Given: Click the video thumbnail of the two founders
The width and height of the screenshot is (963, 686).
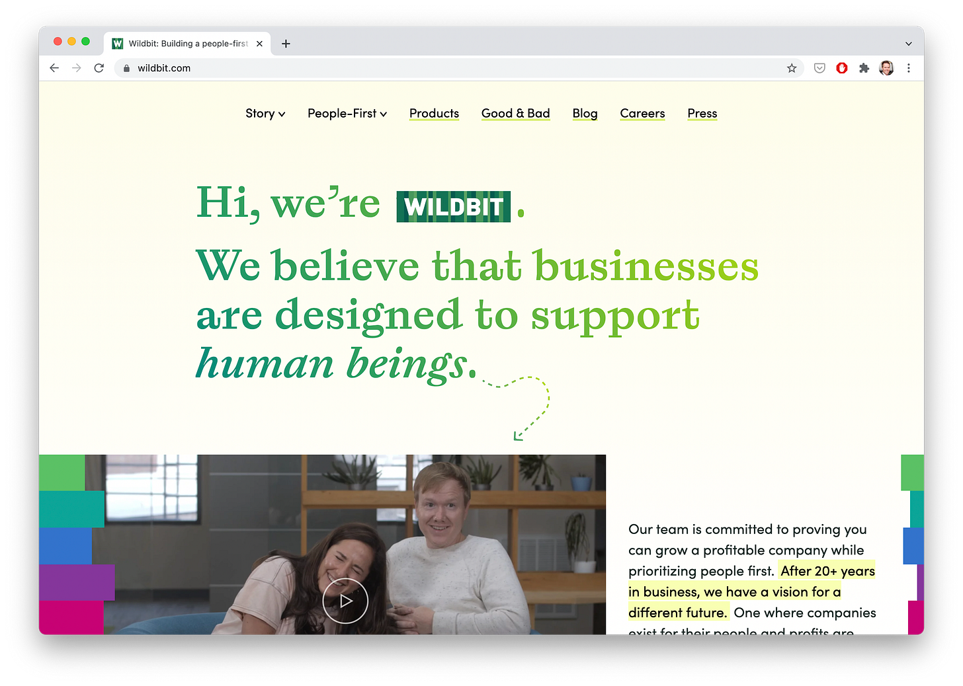Looking at the screenshot, I should 322,545.
